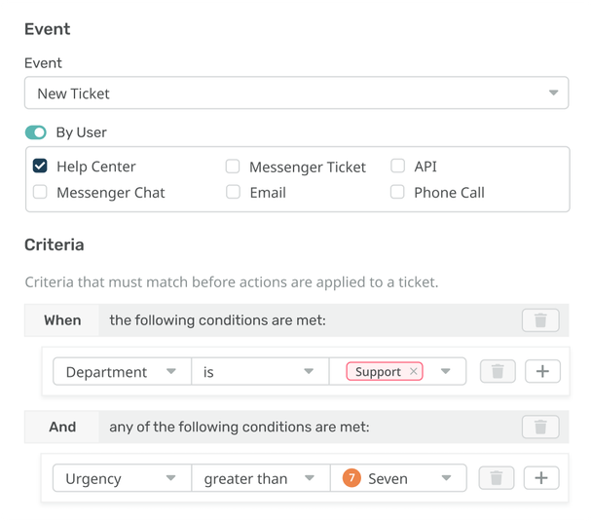The image size is (592, 522).
Task: Click the When condition label
Action: point(62,319)
